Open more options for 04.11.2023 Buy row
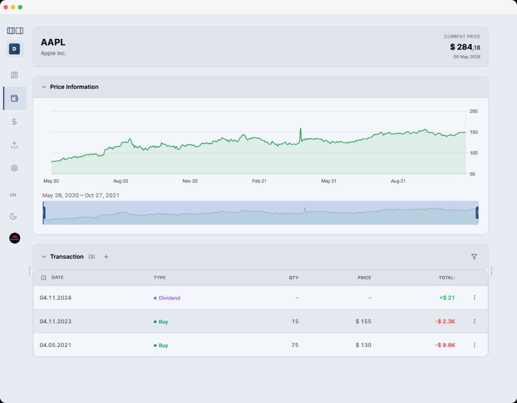This screenshot has height=403, width=517. pyautogui.click(x=475, y=321)
